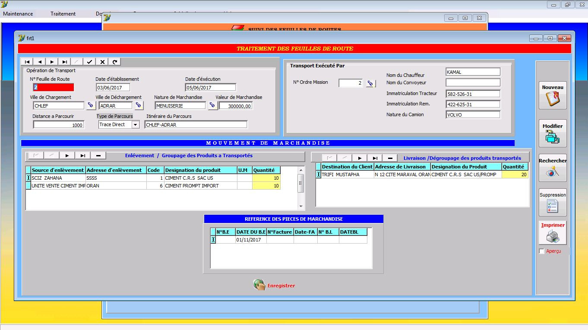588x330 pixels.
Task: Click the refresh arrow in top navigator
Action: coord(114,62)
